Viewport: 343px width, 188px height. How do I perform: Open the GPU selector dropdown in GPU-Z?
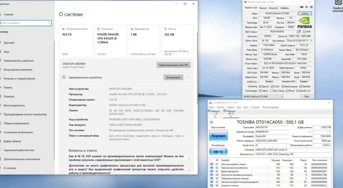pos(263,96)
